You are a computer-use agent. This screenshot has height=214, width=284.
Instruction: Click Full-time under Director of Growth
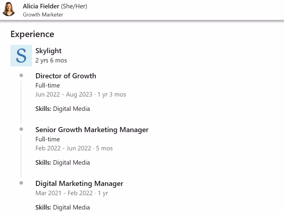coord(47,85)
